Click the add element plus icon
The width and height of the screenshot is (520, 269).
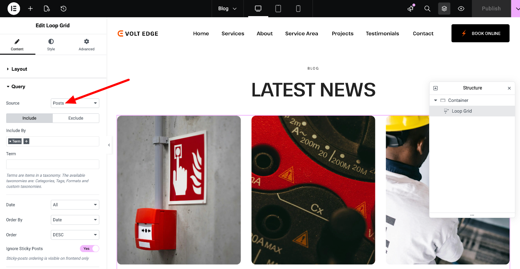tap(30, 8)
